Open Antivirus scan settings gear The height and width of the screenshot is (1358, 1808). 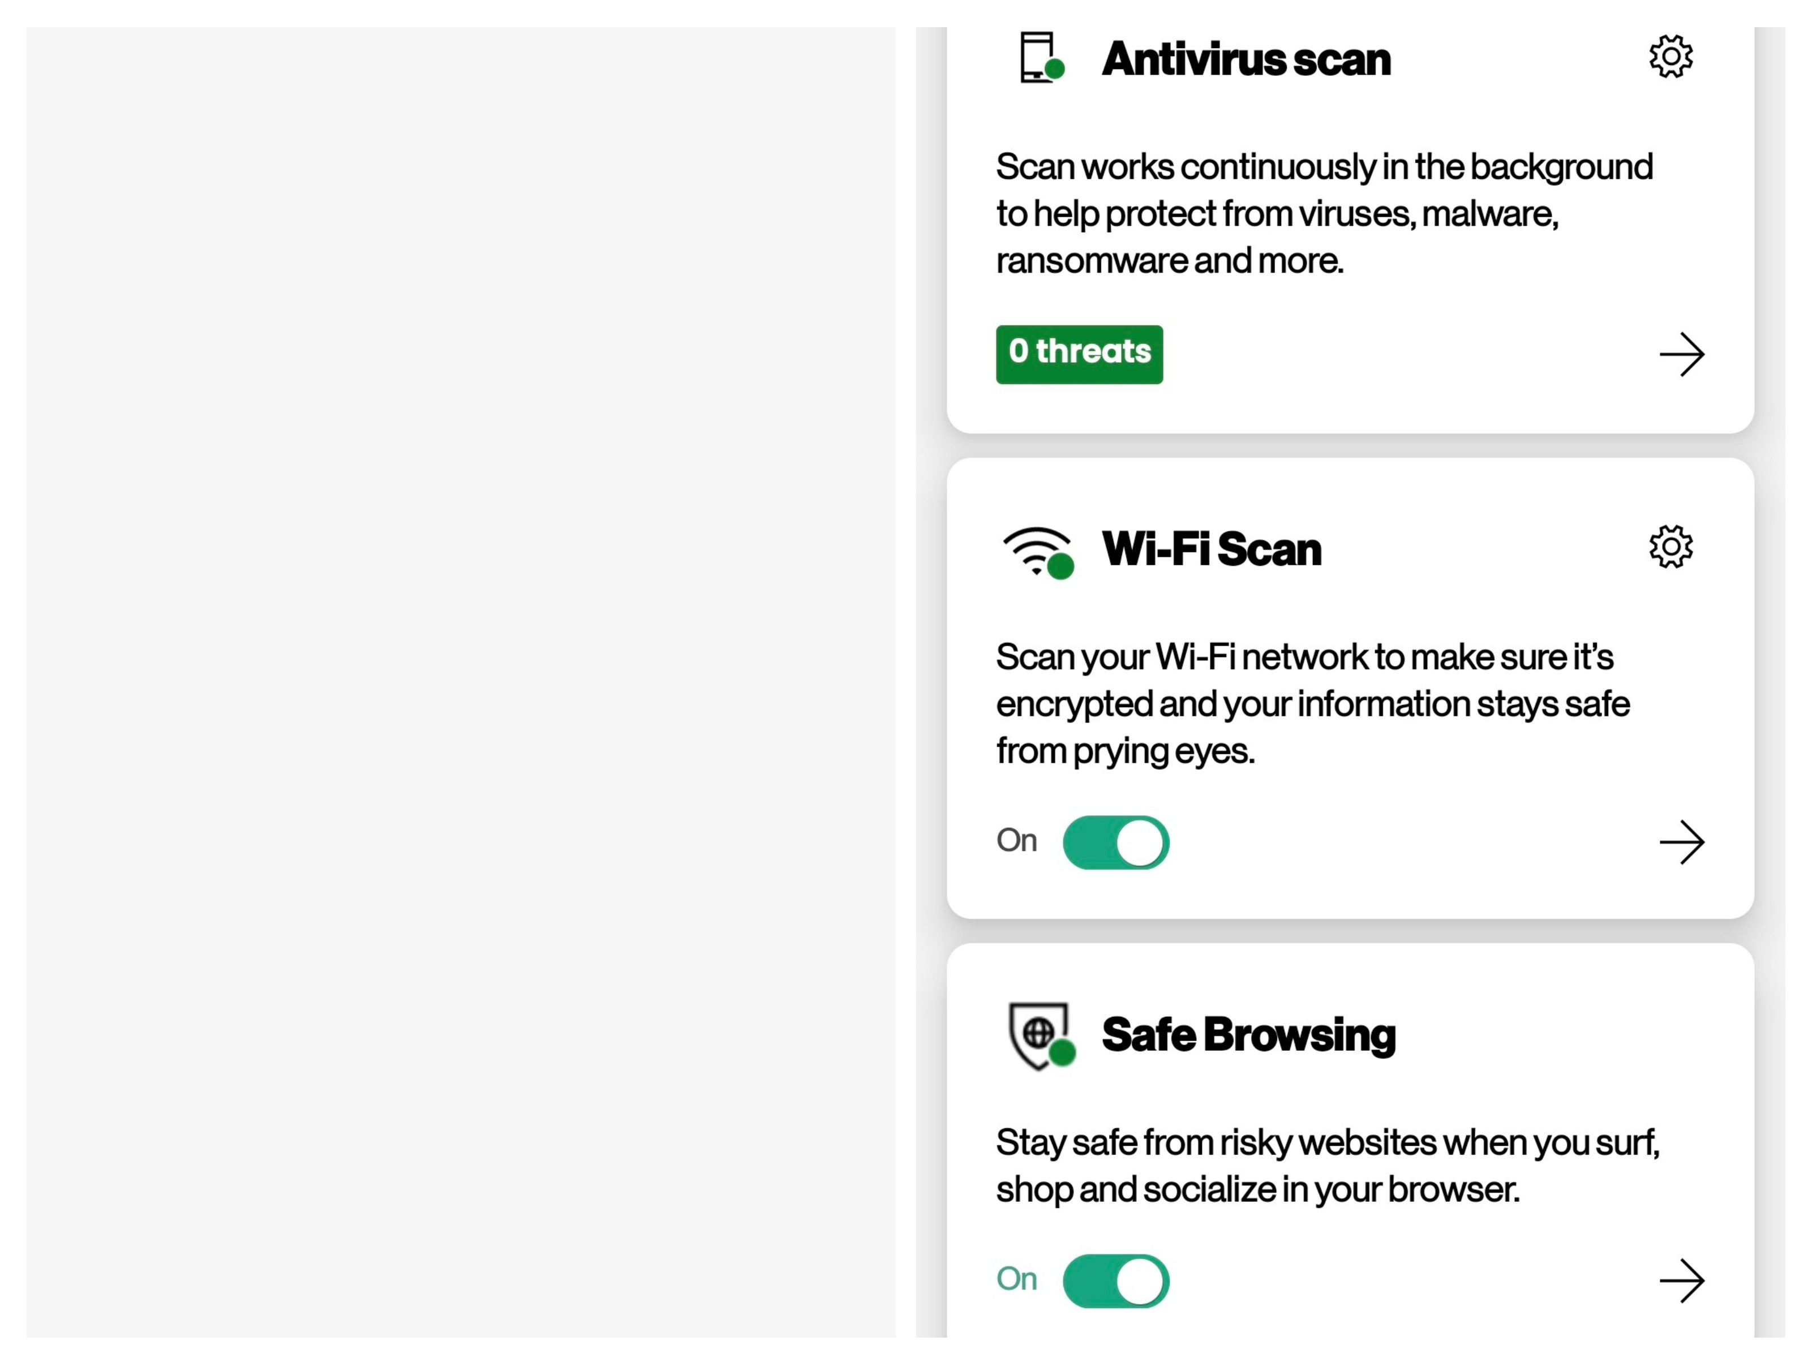pyautogui.click(x=1670, y=57)
